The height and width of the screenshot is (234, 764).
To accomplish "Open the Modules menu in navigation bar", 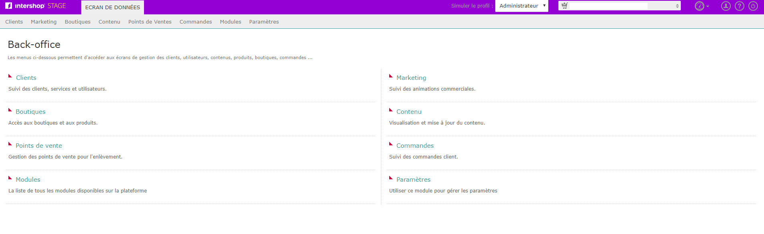I will pos(230,22).
